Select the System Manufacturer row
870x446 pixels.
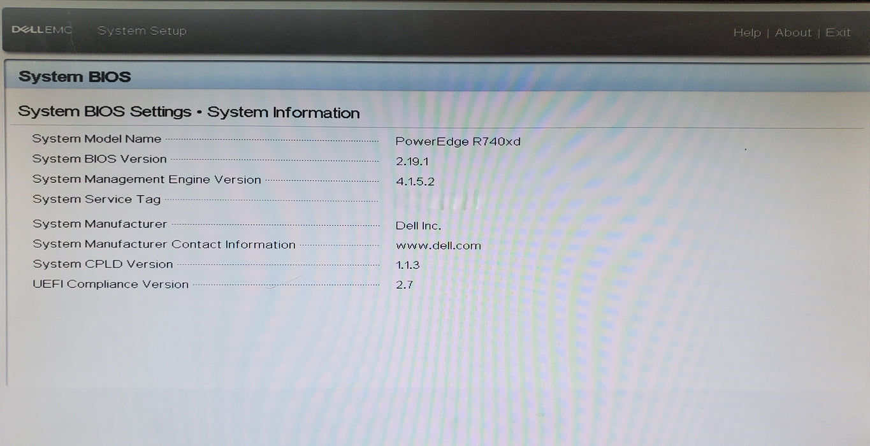[100, 224]
